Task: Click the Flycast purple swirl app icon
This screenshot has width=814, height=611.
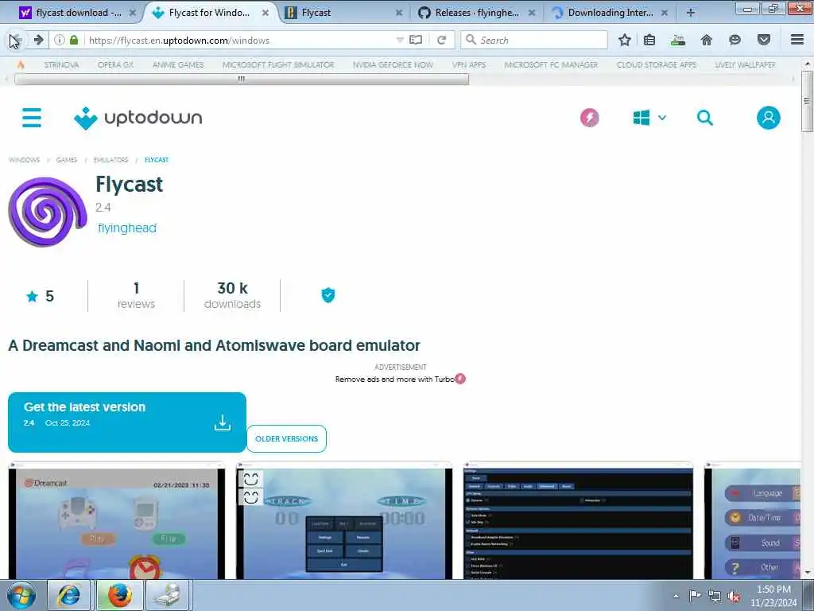Action: click(x=47, y=212)
